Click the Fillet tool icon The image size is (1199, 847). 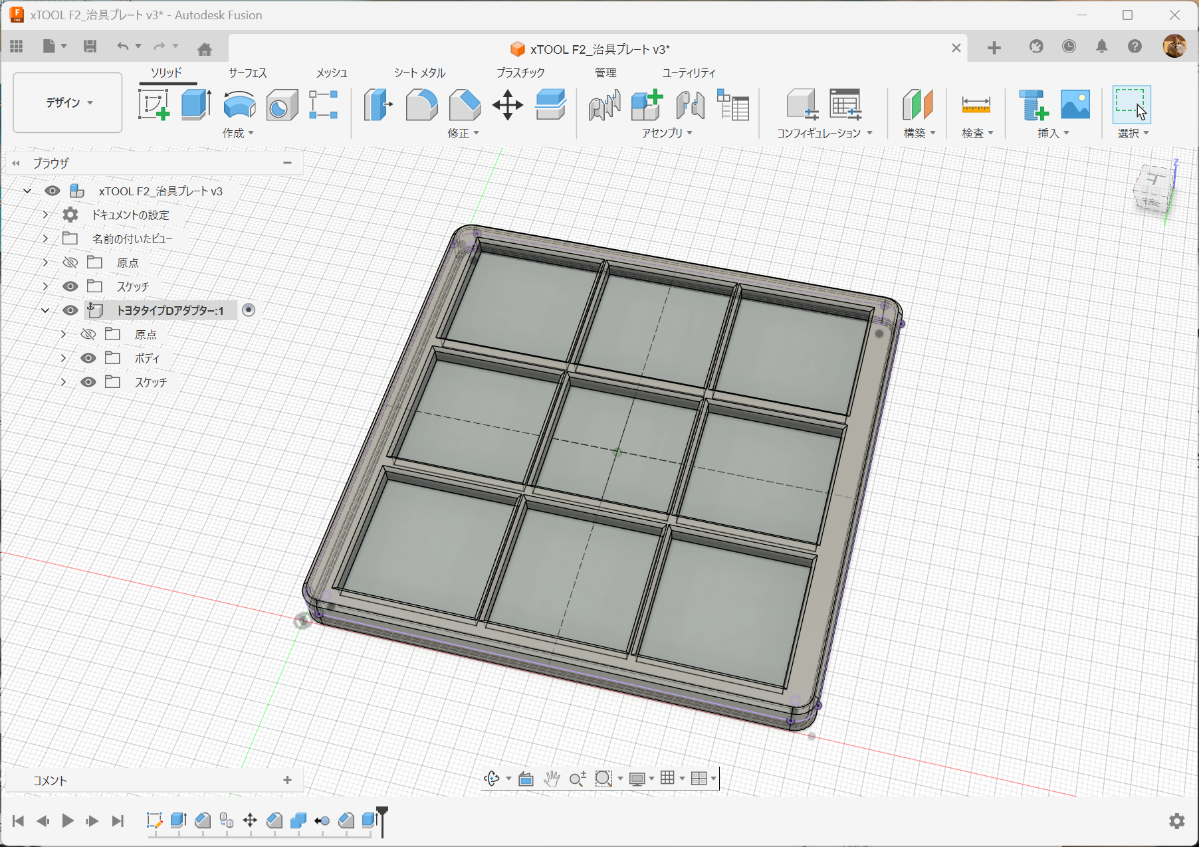(x=421, y=105)
